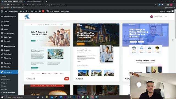Open the burger restaurant template thumbnail
Viewport: 176px width, 99px height.
click(47, 90)
